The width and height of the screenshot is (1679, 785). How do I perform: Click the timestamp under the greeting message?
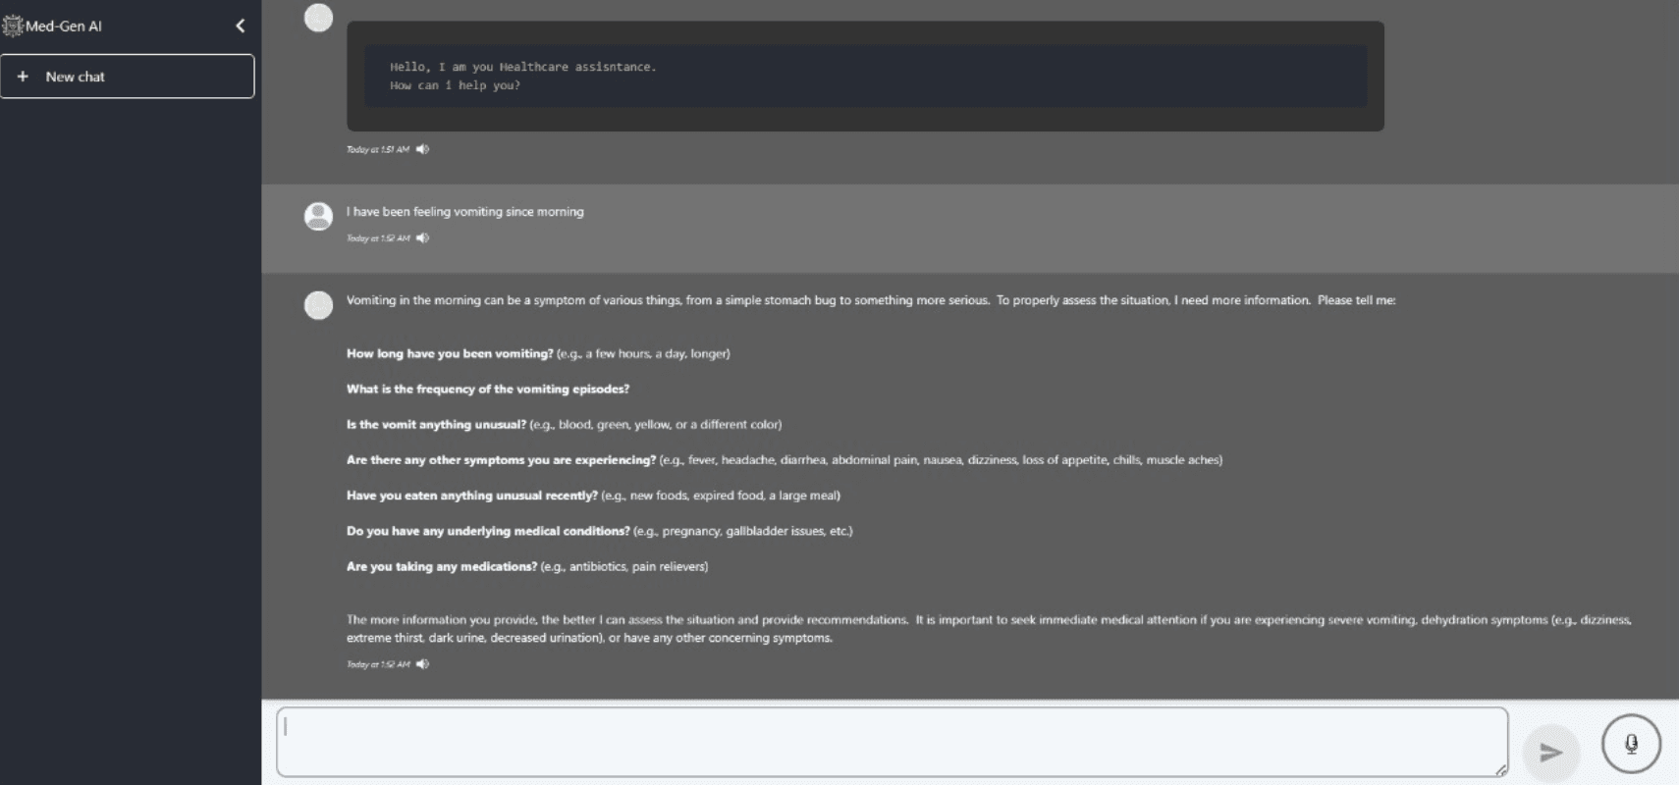coord(378,149)
